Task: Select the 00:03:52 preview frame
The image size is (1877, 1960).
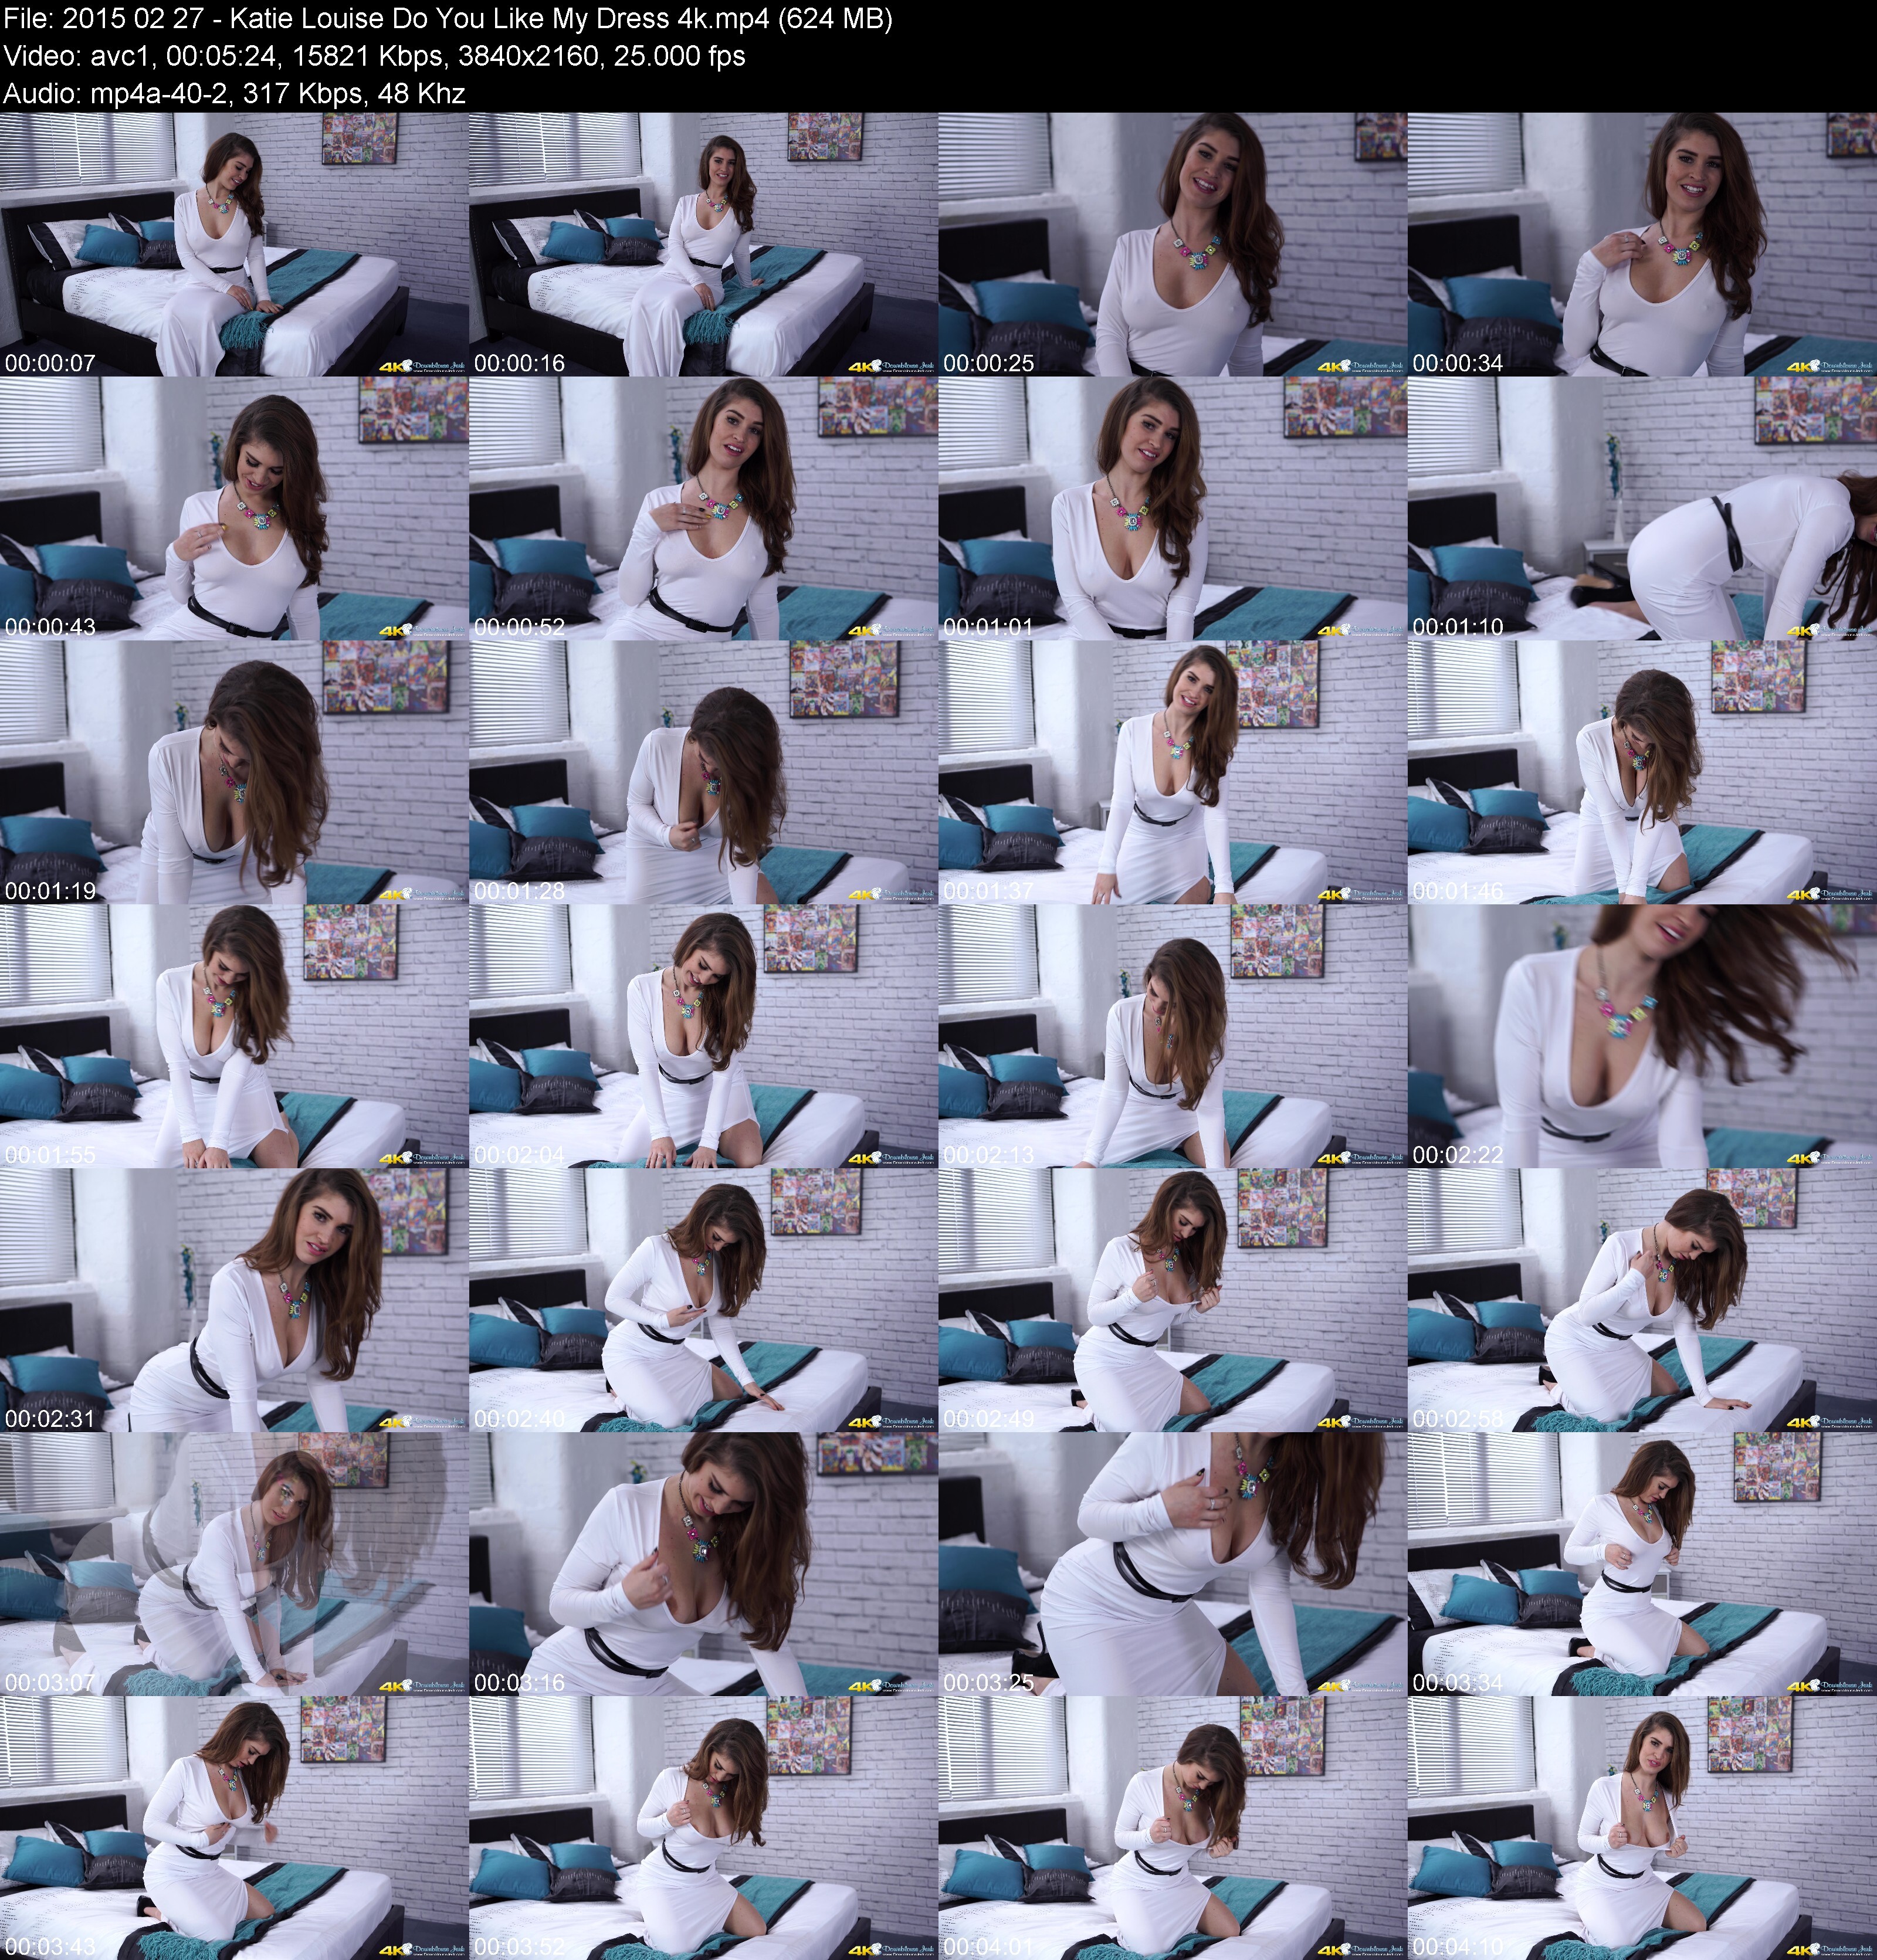Action: point(703,1828)
